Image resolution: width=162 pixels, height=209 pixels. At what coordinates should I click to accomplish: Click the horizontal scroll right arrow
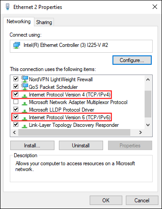pyautogui.click(x=141, y=132)
